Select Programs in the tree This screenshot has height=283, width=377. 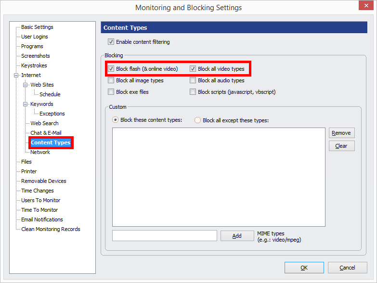(x=32, y=46)
